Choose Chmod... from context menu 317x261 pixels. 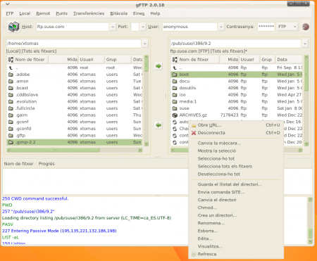(236, 208)
